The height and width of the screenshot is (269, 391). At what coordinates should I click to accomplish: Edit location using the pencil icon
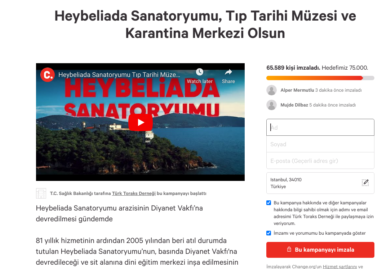point(365,183)
